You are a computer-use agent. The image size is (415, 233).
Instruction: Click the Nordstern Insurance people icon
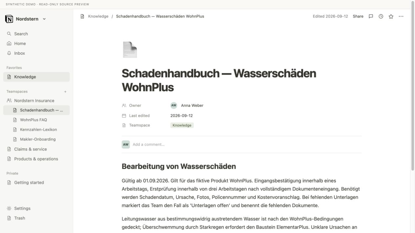(x=9, y=101)
